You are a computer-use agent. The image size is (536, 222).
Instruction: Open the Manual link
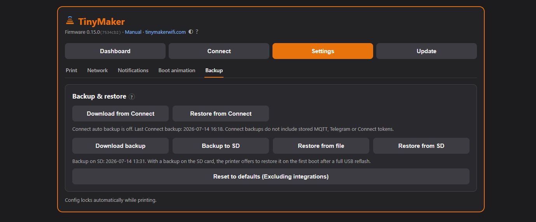point(133,32)
